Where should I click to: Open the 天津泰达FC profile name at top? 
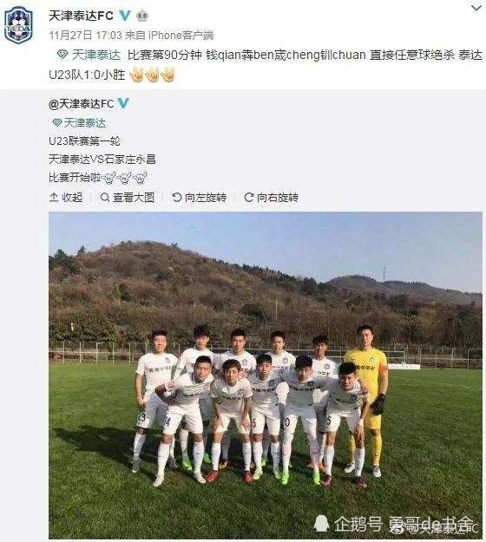point(81,16)
